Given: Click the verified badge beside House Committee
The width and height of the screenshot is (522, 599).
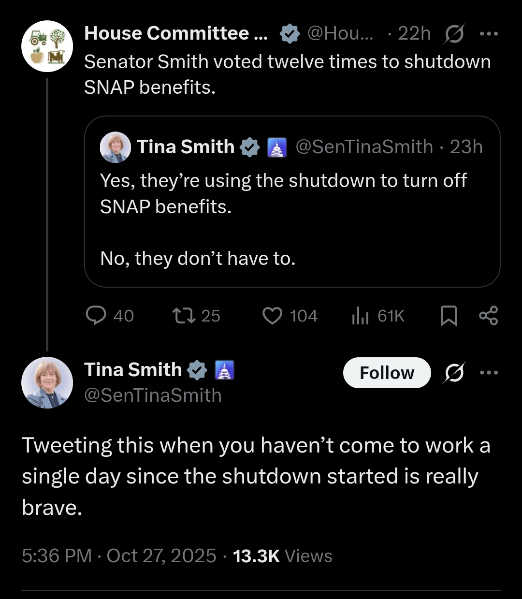Looking at the screenshot, I should click(x=290, y=34).
